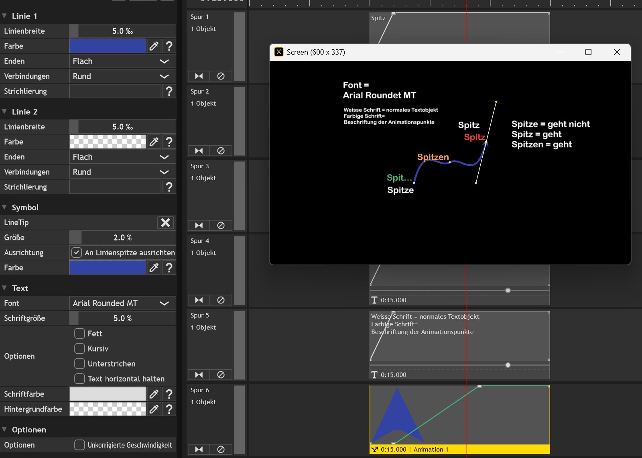Show help for Linie 2 Strichlierung
The image size is (642, 458).
(169, 187)
